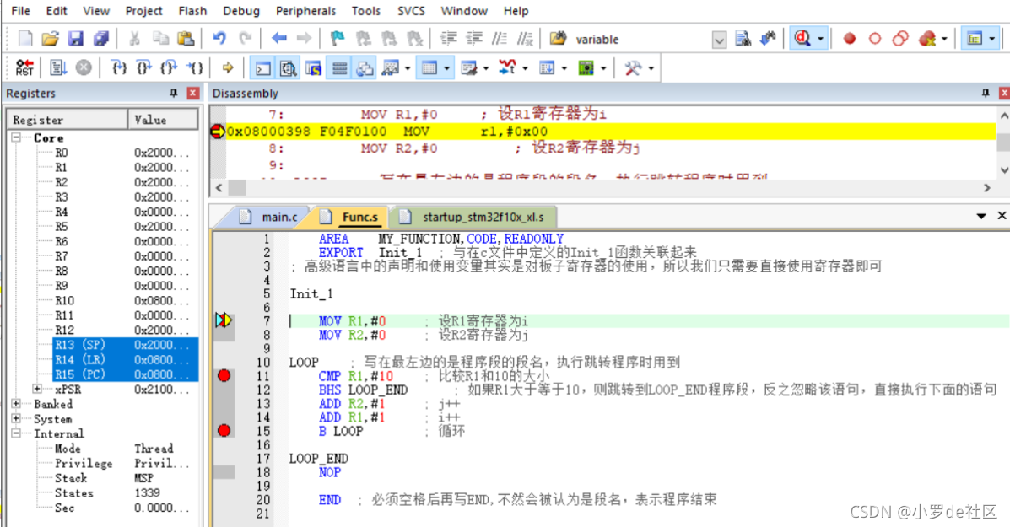The width and height of the screenshot is (1010, 527).
Task: Toggle the Command Window
Action: (x=262, y=67)
